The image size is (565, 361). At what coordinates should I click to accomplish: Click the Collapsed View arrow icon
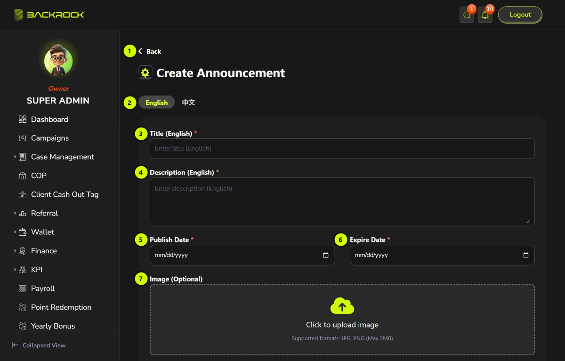click(15, 345)
